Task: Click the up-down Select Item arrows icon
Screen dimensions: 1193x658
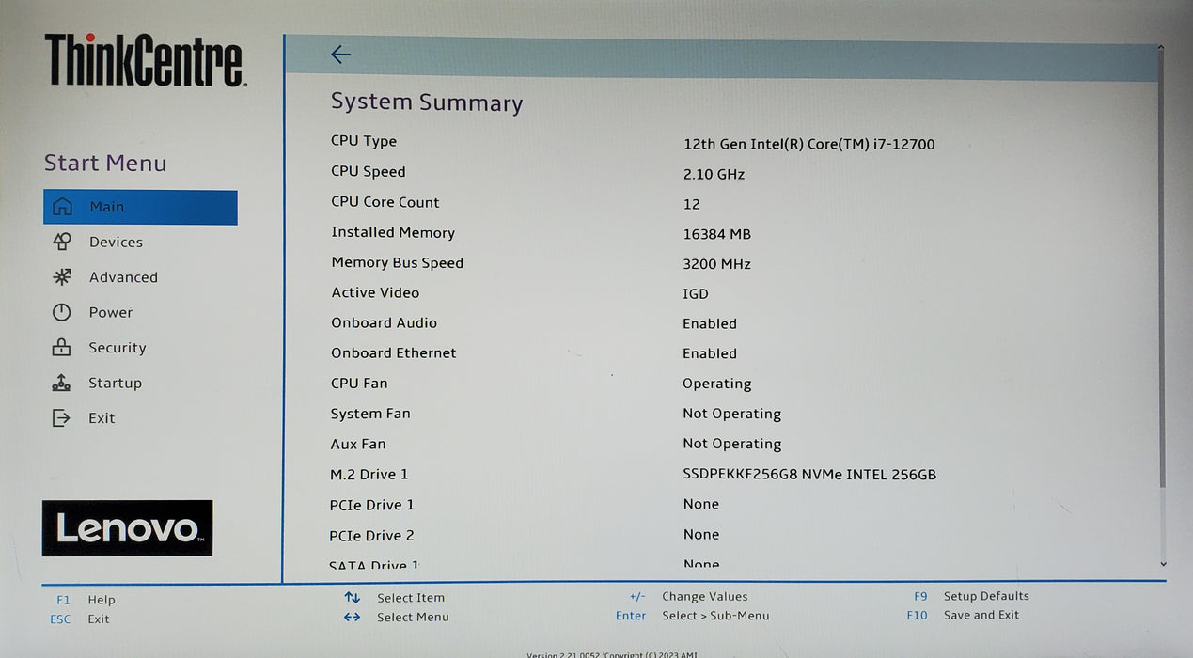Action: coord(353,597)
